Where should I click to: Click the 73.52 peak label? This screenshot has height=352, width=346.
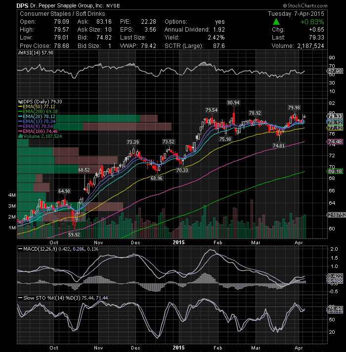pos(169,142)
